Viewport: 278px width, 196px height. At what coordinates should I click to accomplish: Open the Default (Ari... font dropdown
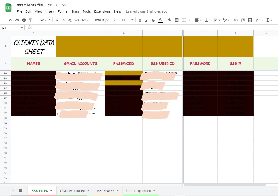105,20
